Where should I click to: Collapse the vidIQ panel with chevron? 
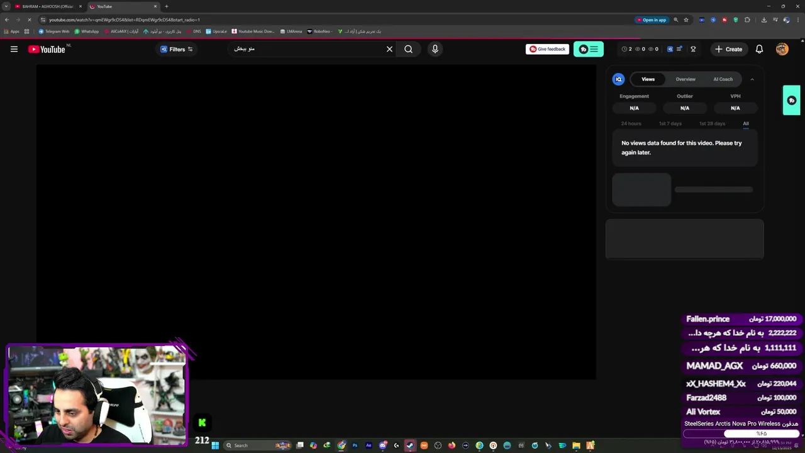coord(752,79)
